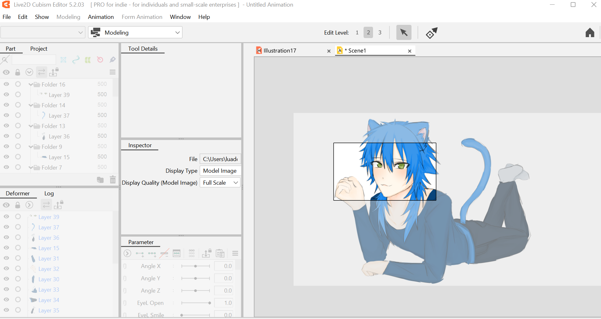601x319 pixels.
Task: Click the search filter icon in Part panel
Action: click(5, 60)
